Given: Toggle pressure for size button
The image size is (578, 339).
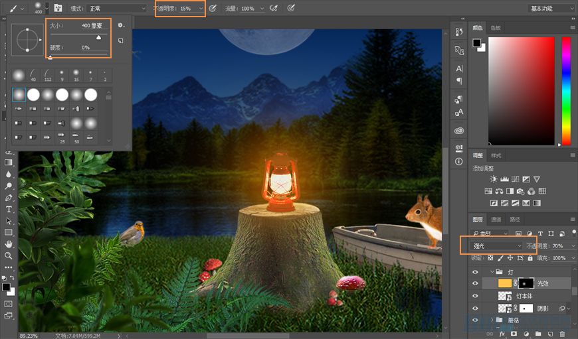Looking at the screenshot, I should coord(291,8).
